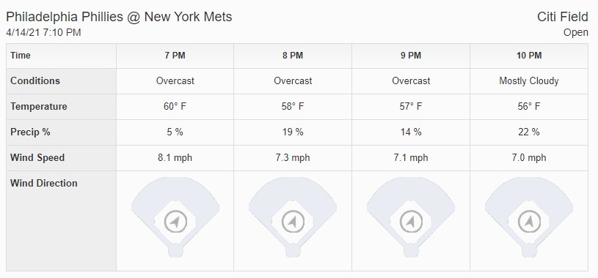Click the Wind Direction row label
Image resolution: width=598 pixels, height=278 pixels.
[44, 184]
